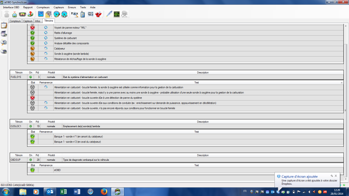The height and width of the screenshot is (196, 349).
Task: Click the Excel icon in the taskbar
Action: tap(63, 191)
